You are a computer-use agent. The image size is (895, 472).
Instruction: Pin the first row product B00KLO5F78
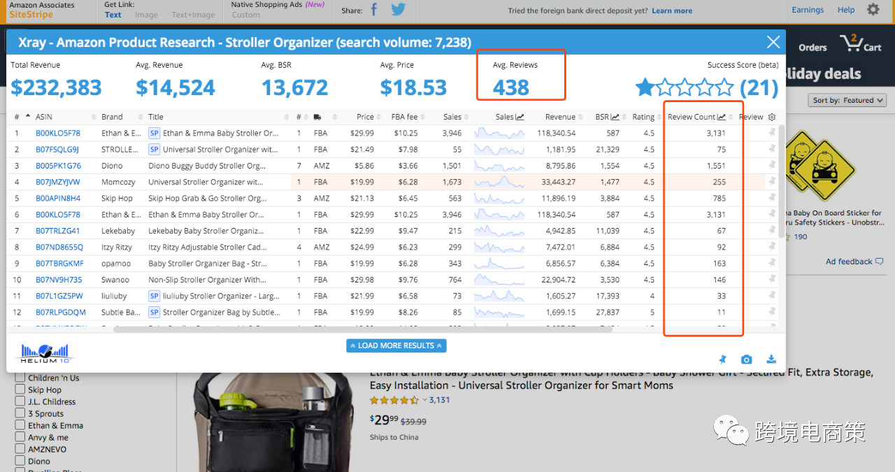(x=772, y=133)
